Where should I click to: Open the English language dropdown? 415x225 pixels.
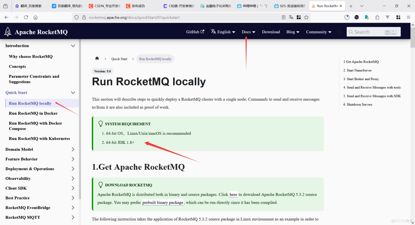223,32
